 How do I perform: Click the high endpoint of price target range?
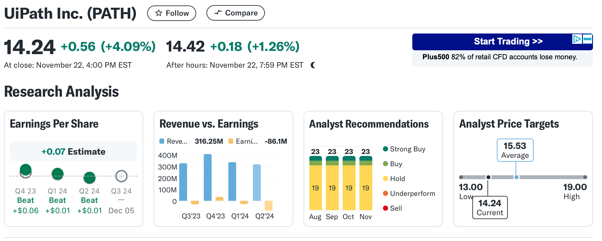[x=585, y=177]
